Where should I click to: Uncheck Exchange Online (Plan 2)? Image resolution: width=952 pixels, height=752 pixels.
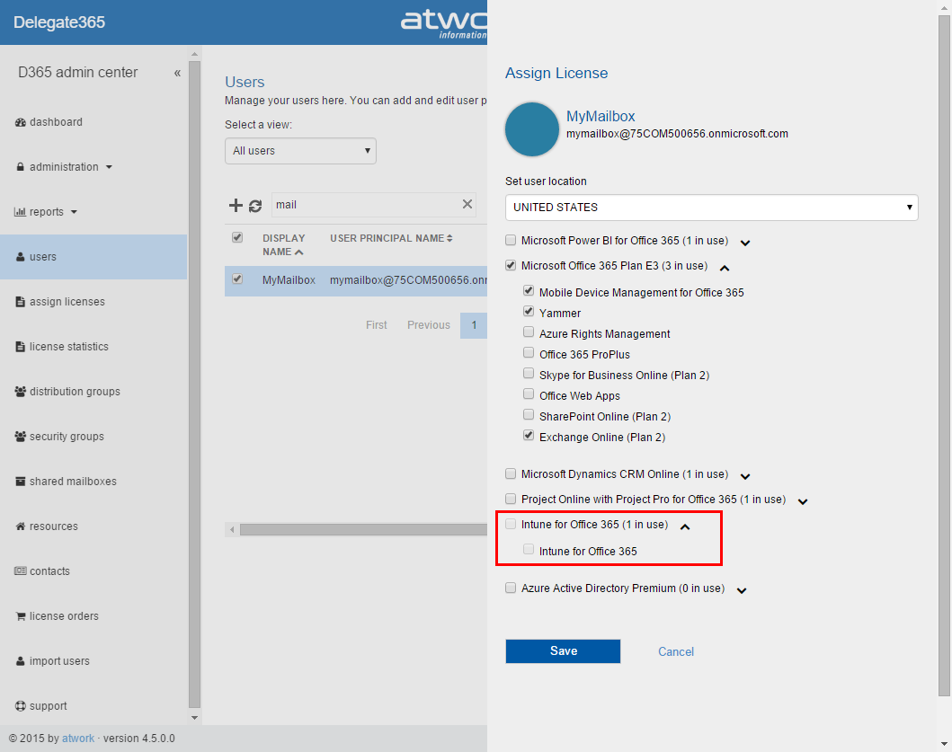tap(529, 435)
